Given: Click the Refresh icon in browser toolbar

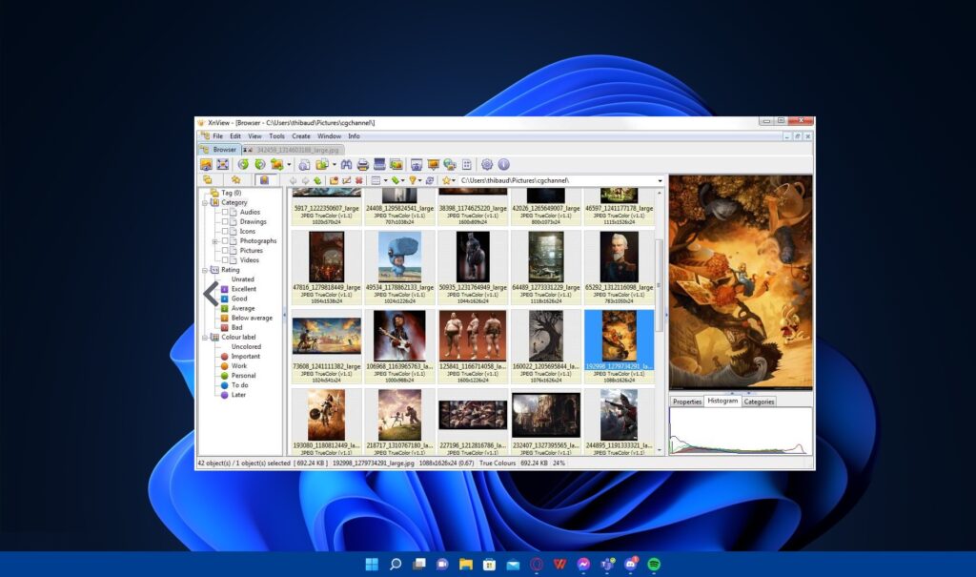Looking at the screenshot, I should 430,180.
